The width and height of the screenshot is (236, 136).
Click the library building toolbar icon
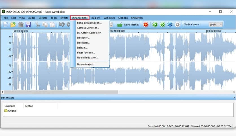[x=21, y=24]
